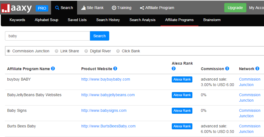Click Alexa Rank button for buybuy BABY
The height and width of the screenshot is (137, 264).
(182, 79)
